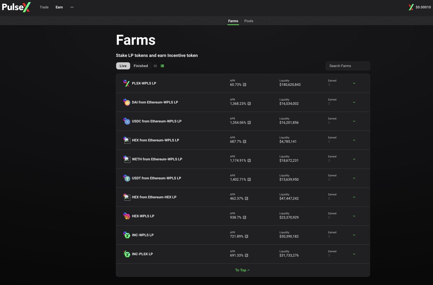The image size is (433, 285).
Task: Open APR calculator for HEX from Ethereum-WPLS LP
Action: coord(245,141)
